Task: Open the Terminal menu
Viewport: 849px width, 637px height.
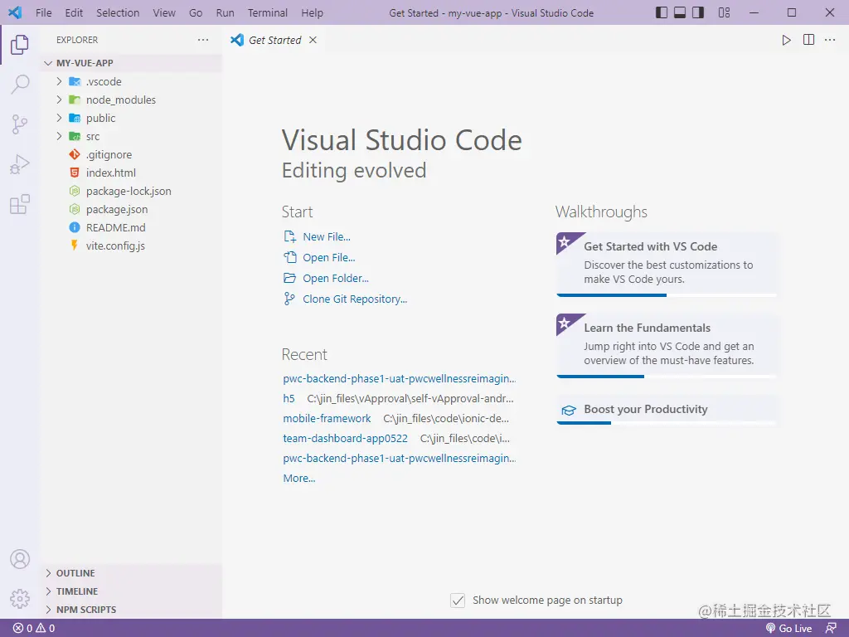Action: (268, 13)
